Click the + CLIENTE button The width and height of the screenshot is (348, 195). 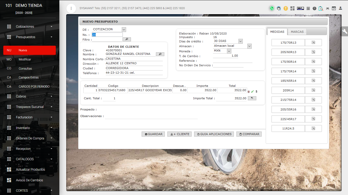click(x=180, y=134)
